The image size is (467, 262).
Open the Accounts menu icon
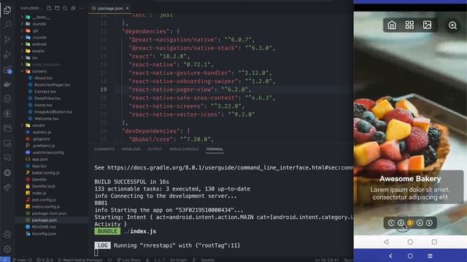coord(7,234)
